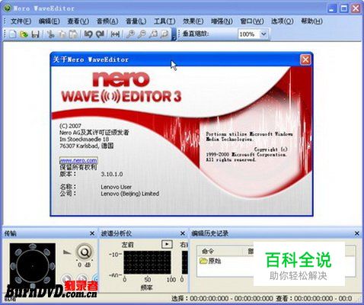Screen dimensions: 364x305
Task: Open the vertical zoom 100% dropdown
Action: pyautogui.click(x=263, y=34)
